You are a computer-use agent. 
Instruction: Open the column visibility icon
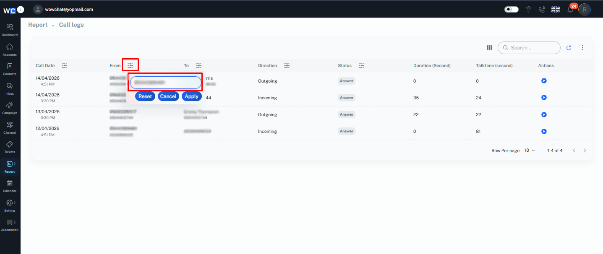489,48
